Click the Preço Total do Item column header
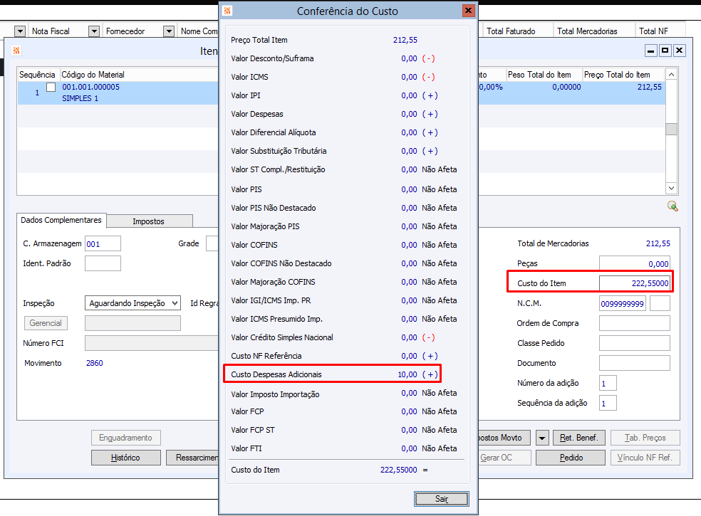The width and height of the screenshot is (701, 516). [x=623, y=75]
